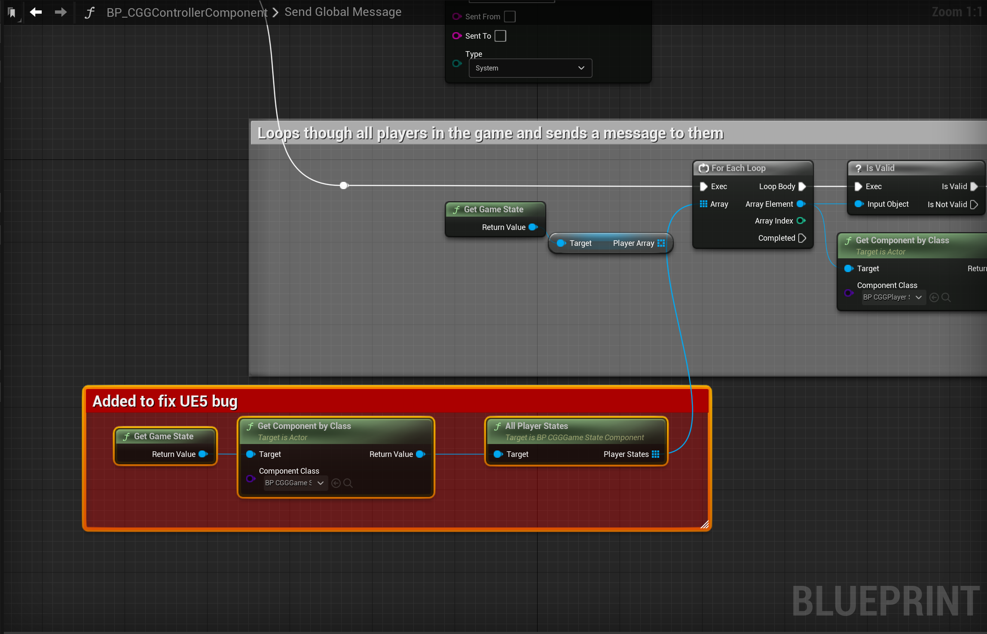Navigate forward with the right arrow
The image size is (987, 634).
(61, 12)
